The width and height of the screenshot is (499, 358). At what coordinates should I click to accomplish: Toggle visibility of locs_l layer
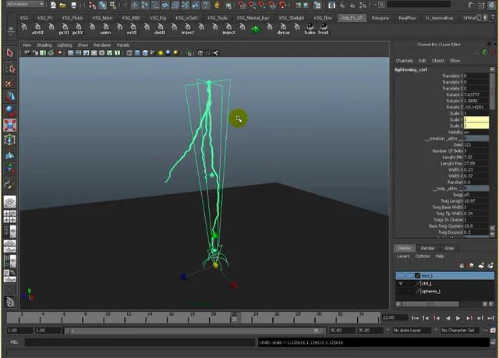pyautogui.click(x=401, y=275)
